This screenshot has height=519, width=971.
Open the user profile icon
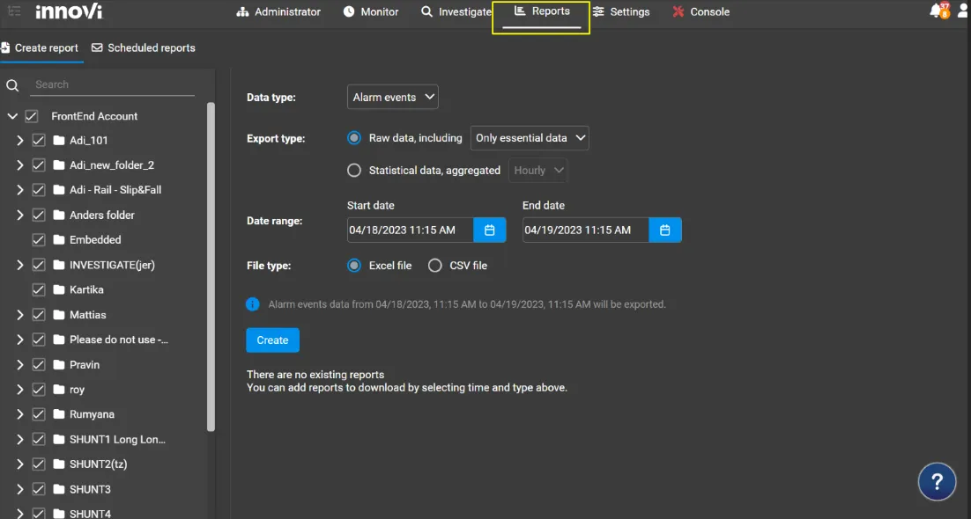(x=964, y=11)
